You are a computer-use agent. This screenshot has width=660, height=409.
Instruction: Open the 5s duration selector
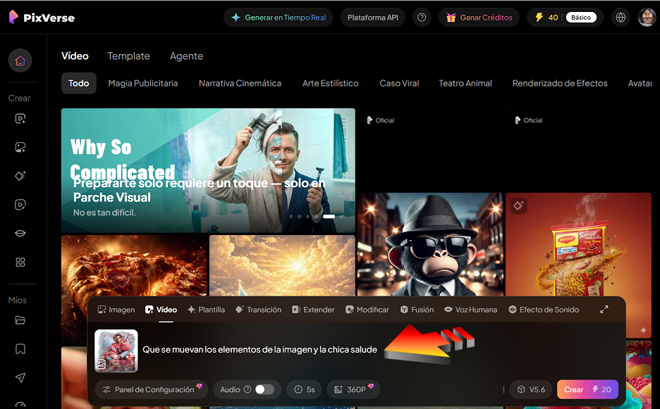(305, 389)
